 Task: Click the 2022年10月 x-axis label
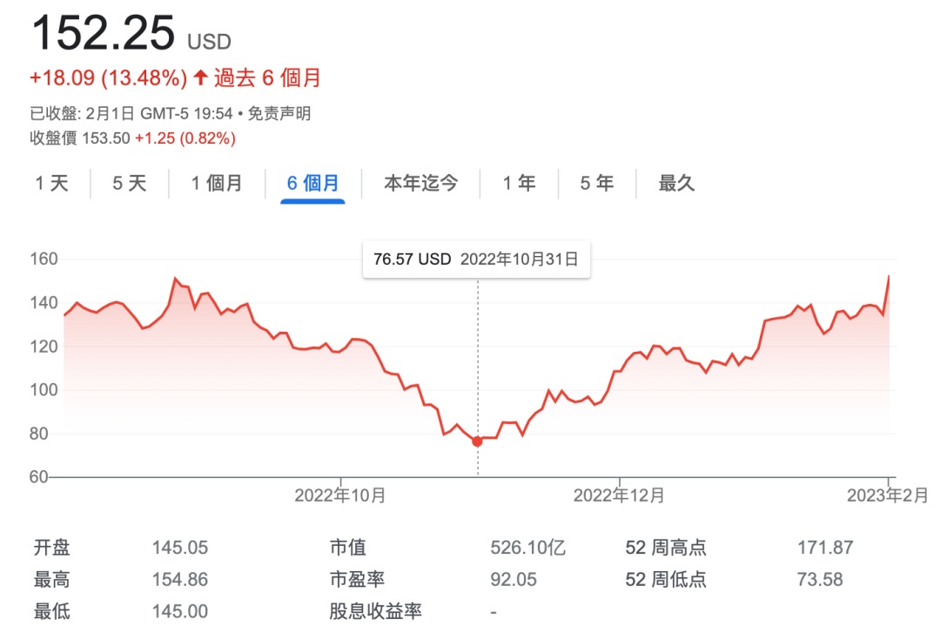tap(340, 495)
